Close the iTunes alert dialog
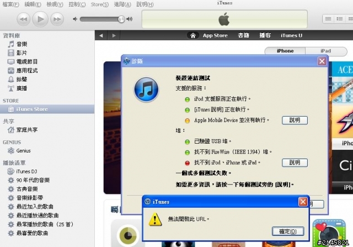353x247 pixels. tap(303, 202)
